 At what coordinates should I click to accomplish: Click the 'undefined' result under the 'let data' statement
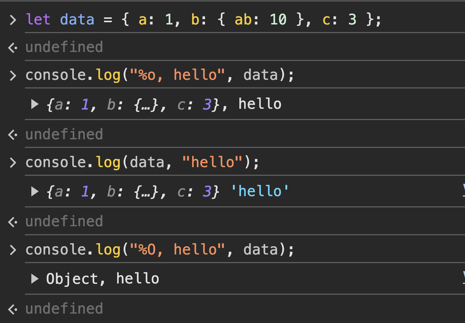(x=64, y=47)
